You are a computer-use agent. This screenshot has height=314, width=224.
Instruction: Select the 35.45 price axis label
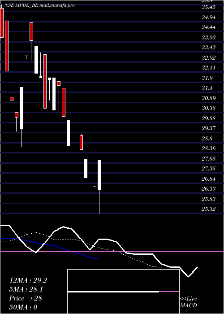tap(209, 8)
